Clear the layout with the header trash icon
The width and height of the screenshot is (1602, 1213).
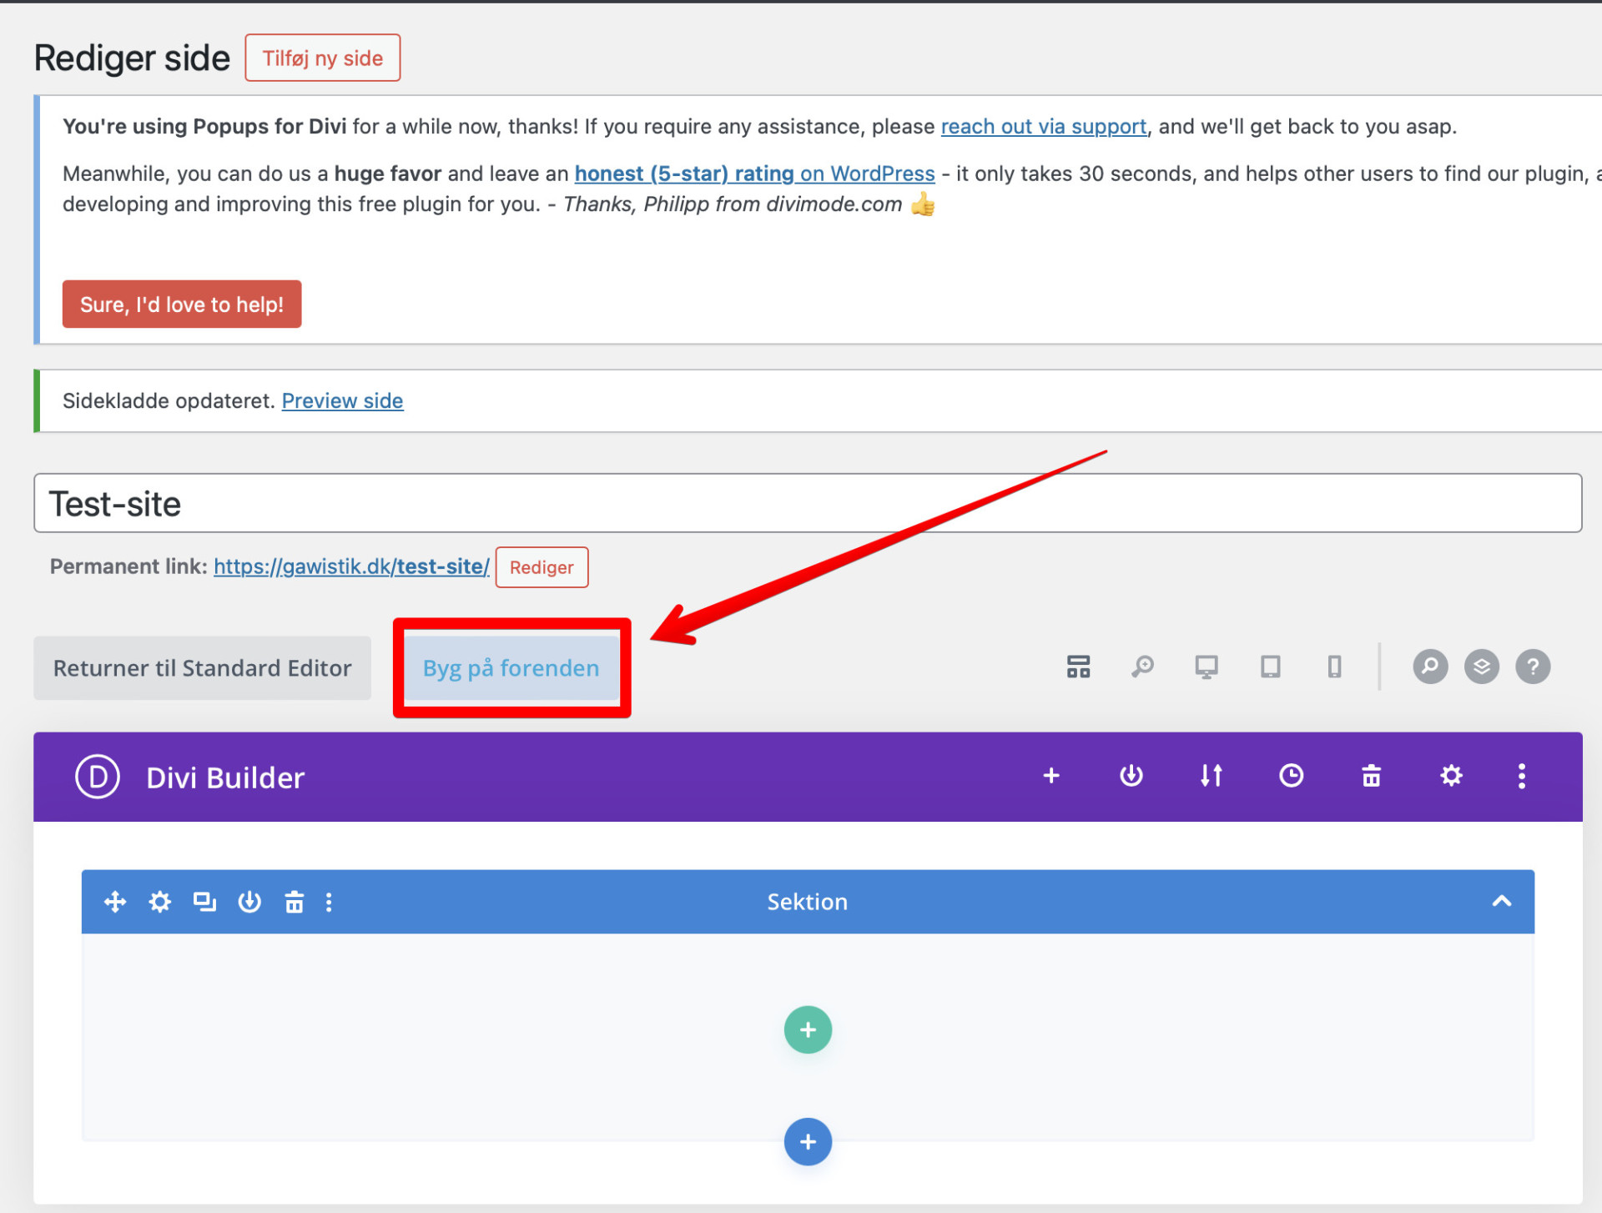1371,776
